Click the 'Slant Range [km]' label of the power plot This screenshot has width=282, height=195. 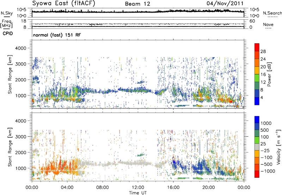pyautogui.click(x=10, y=74)
